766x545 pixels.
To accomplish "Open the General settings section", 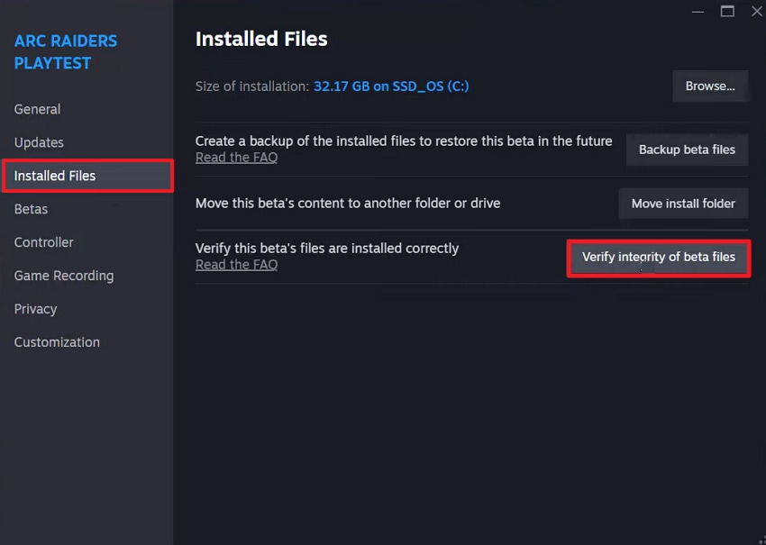I will click(x=37, y=109).
